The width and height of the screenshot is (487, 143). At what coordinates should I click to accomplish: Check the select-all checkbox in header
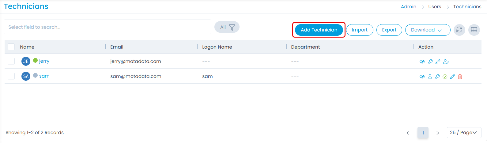click(11, 47)
